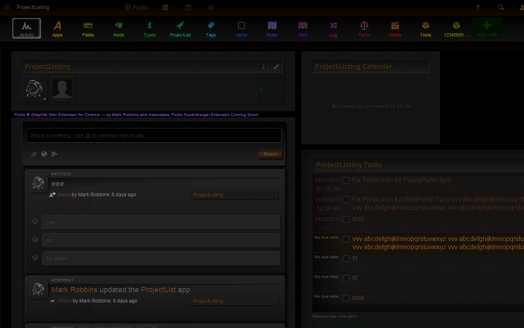Open the Tags app
524x328 pixels.
point(211,29)
